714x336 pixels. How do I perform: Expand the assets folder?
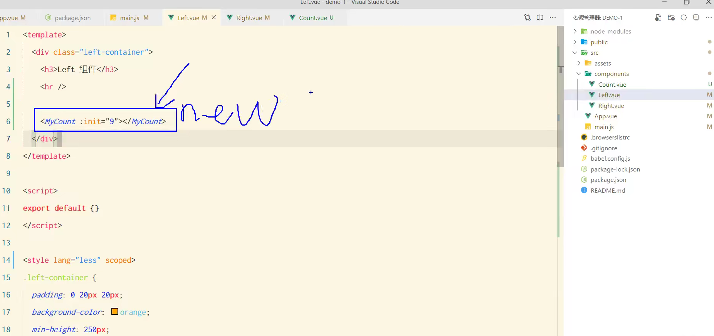(579, 63)
